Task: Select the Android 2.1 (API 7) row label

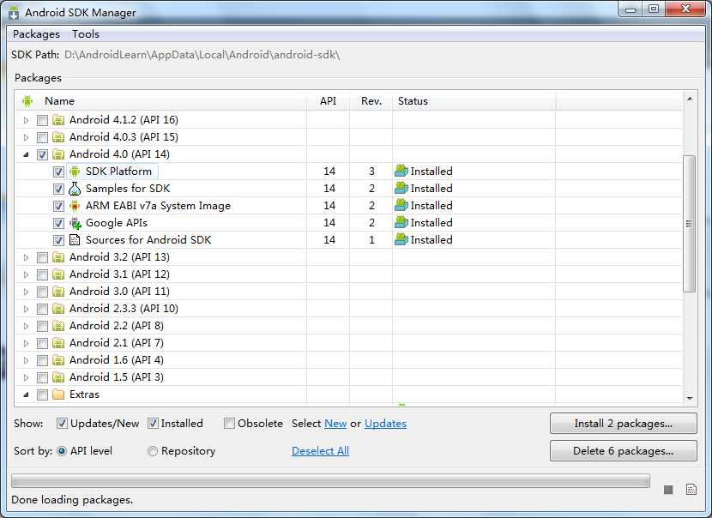Action: pyautogui.click(x=117, y=343)
